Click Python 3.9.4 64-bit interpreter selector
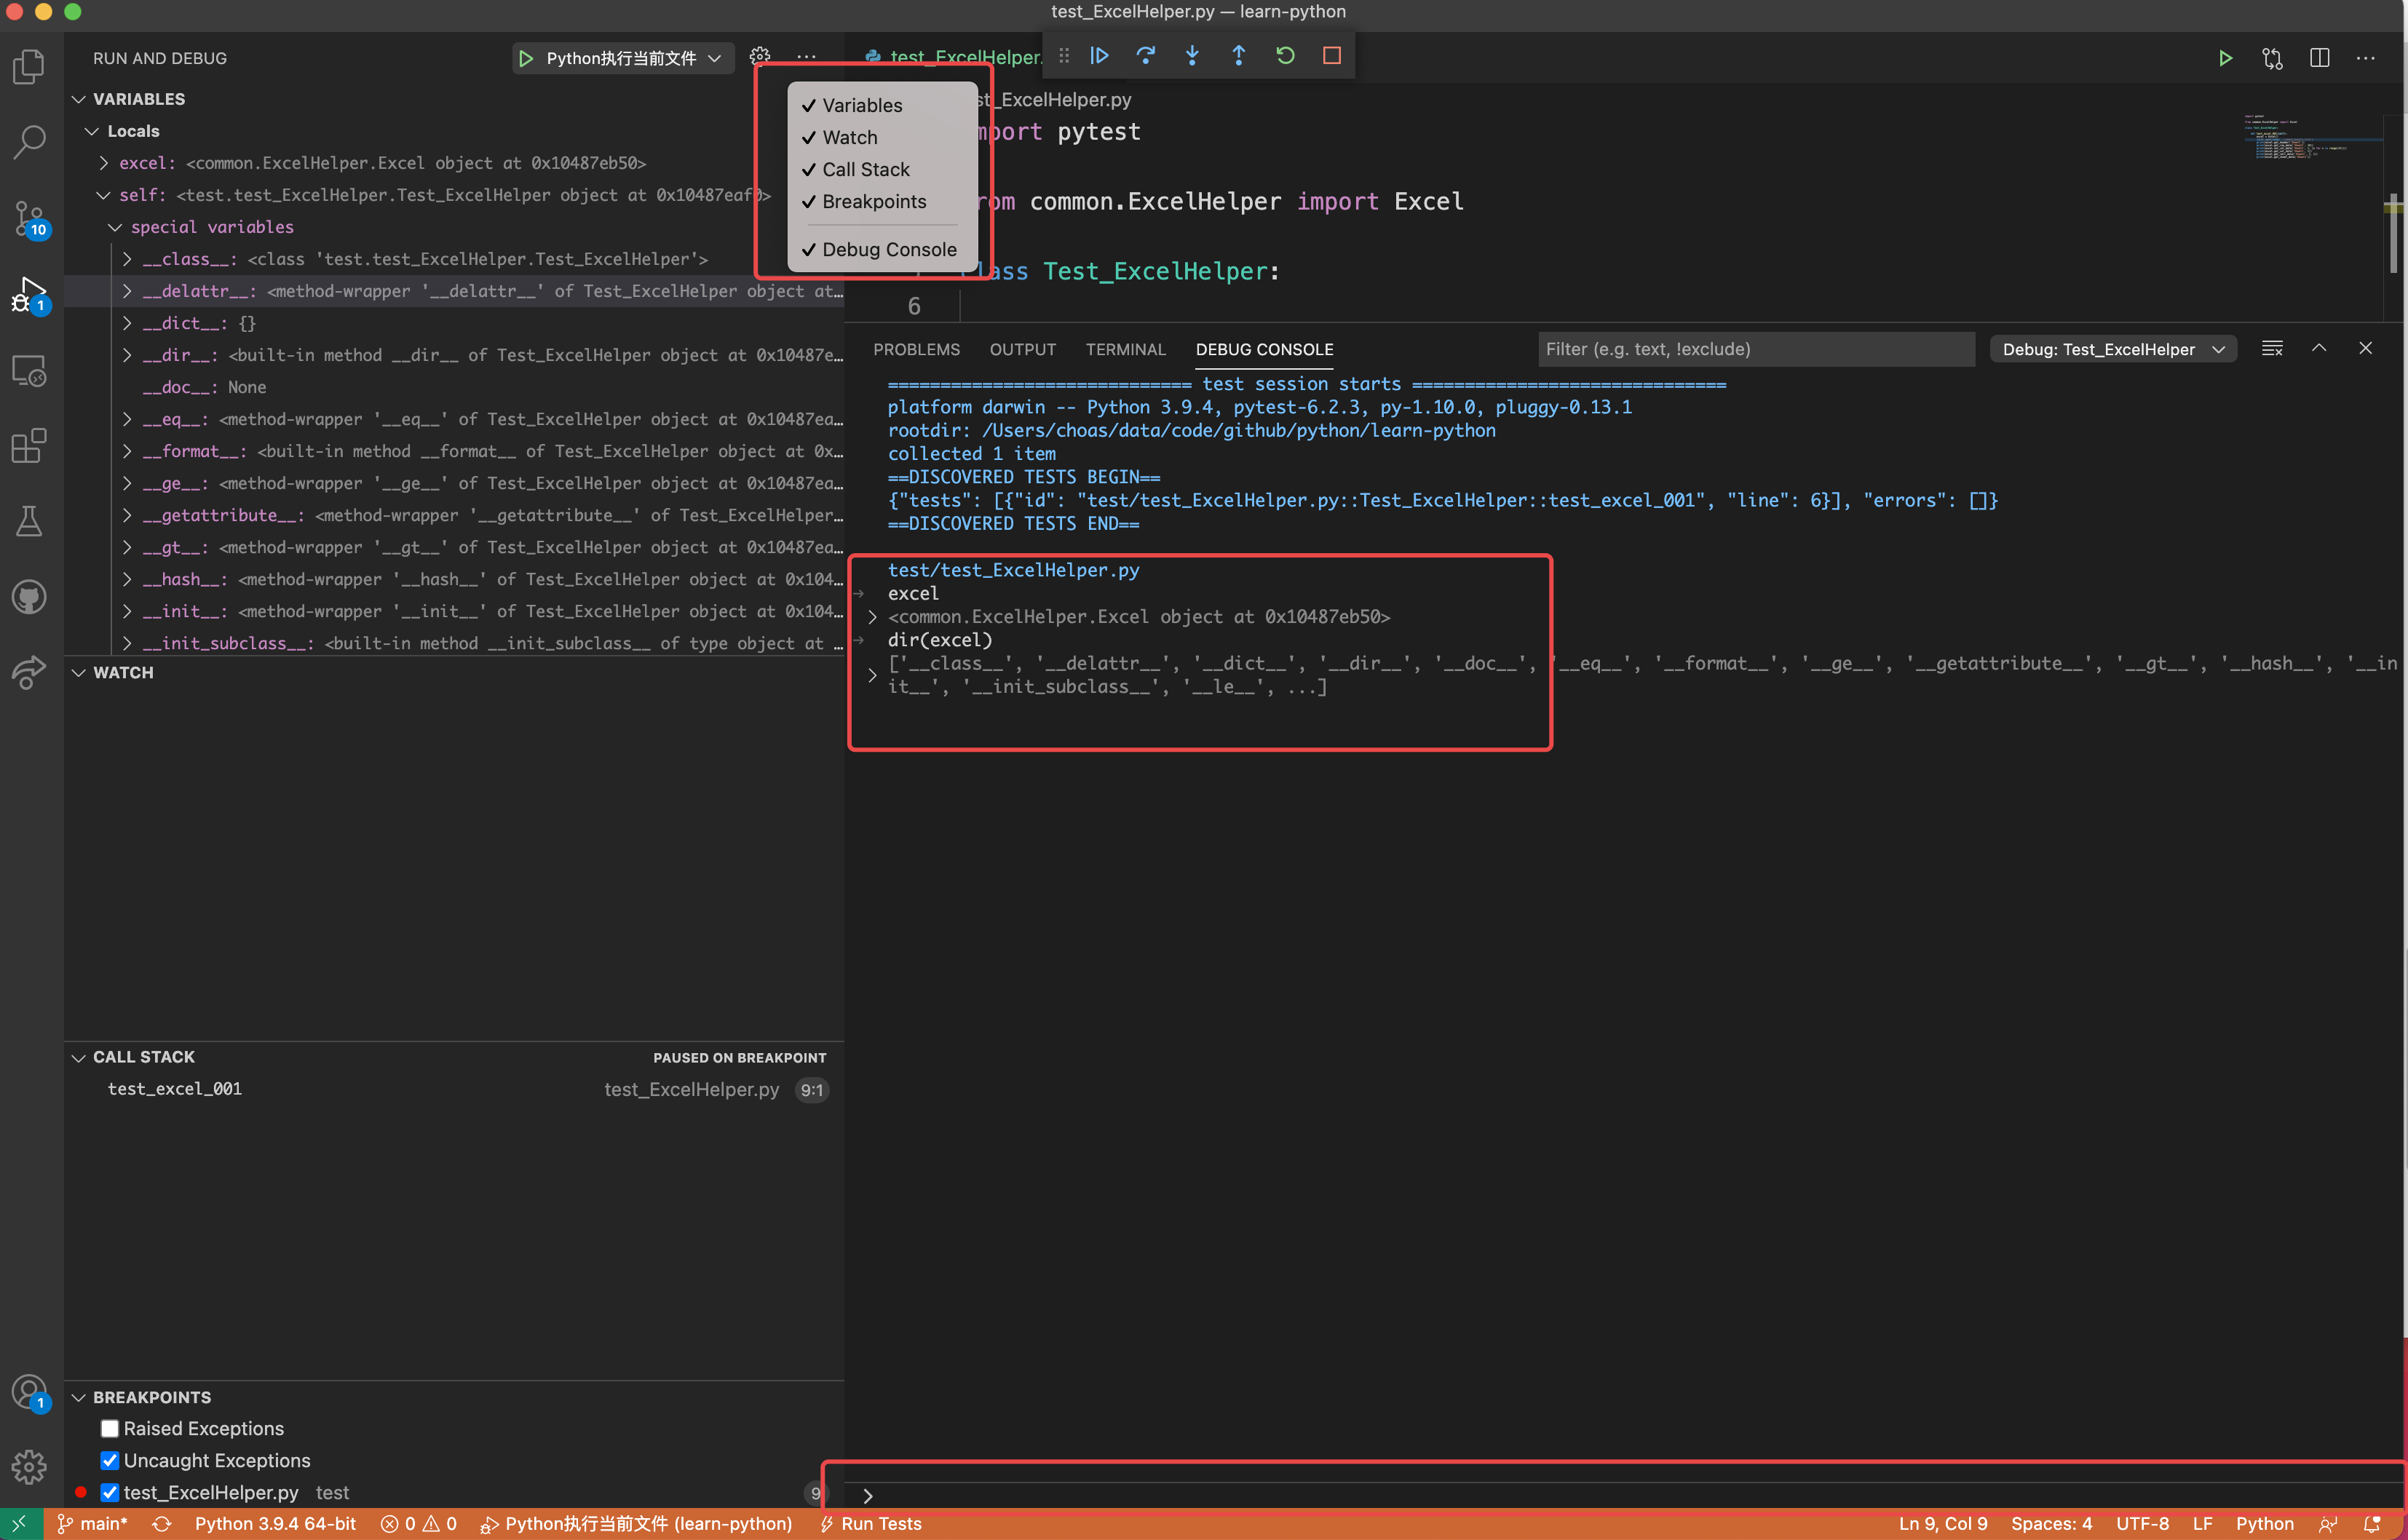The image size is (2408, 1540). pyautogui.click(x=275, y=1523)
